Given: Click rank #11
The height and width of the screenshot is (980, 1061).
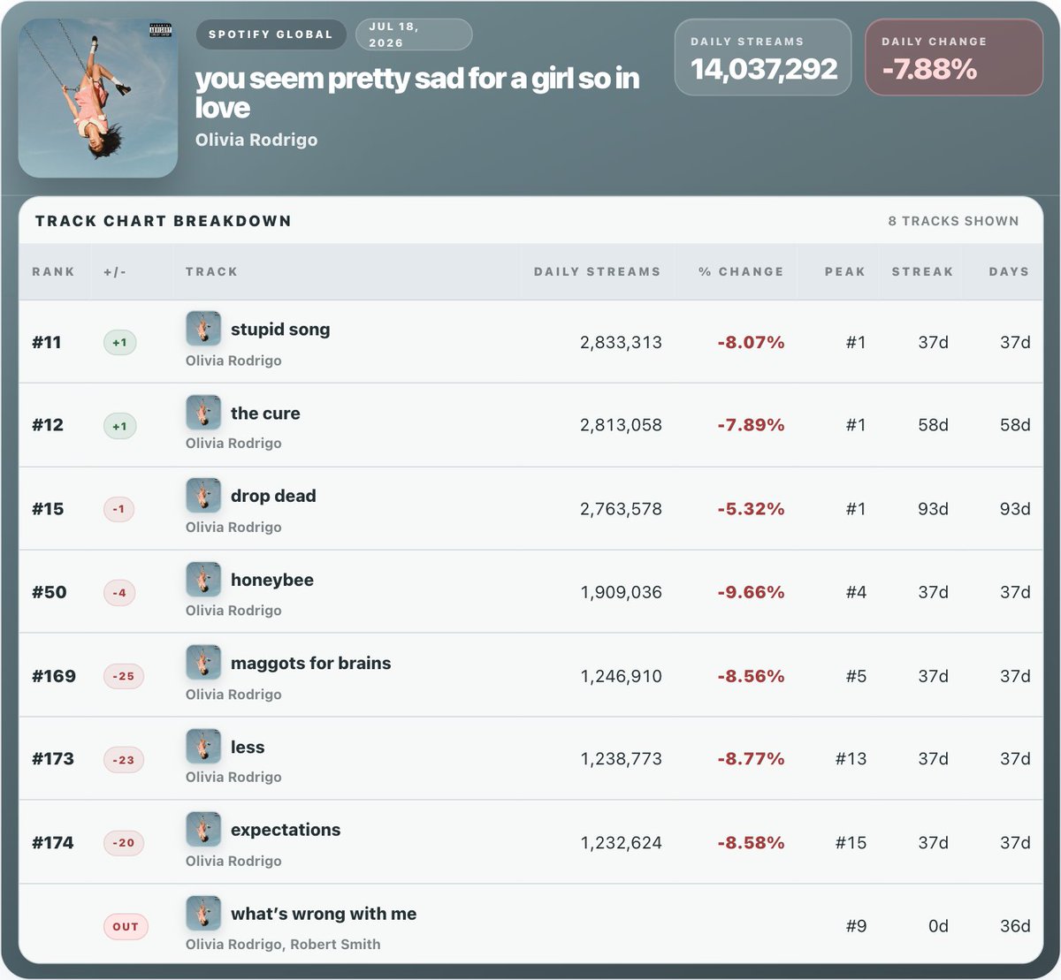Looking at the screenshot, I should [47, 342].
